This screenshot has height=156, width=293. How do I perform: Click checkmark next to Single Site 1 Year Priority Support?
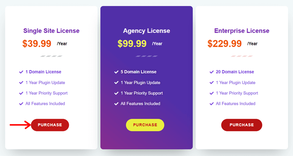coord(21,93)
